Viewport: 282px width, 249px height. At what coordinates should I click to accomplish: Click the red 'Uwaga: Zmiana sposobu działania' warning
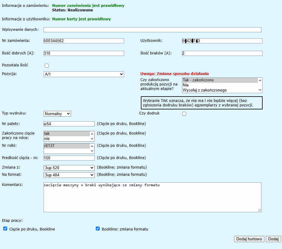click(x=175, y=74)
